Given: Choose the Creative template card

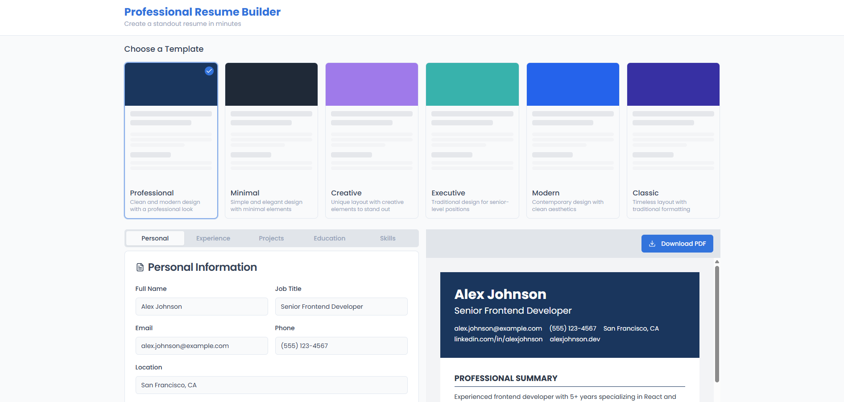Looking at the screenshot, I should (x=372, y=141).
